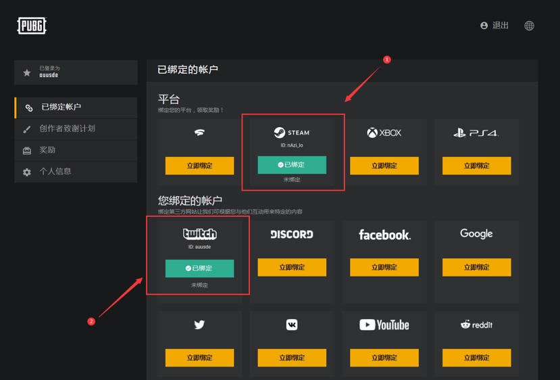
Task: Bind VK with 立即绑定 button
Action: (x=292, y=358)
